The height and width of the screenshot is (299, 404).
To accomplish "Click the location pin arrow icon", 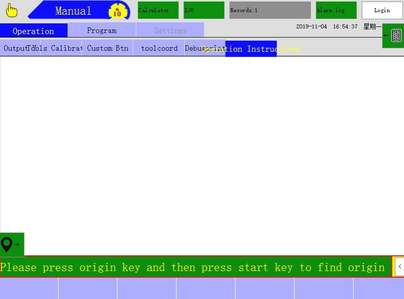I will [x=12, y=245].
